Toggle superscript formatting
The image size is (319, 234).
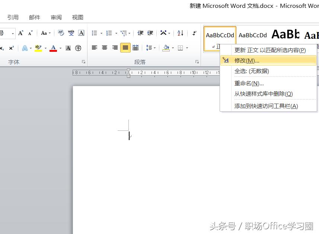pos(11,48)
